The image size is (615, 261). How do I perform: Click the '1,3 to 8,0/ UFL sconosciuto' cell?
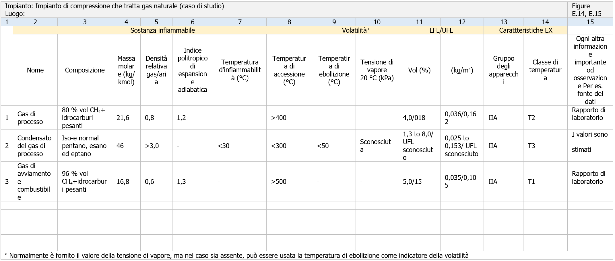coord(419,146)
